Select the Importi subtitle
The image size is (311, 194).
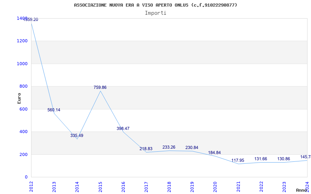click(x=155, y=13)
